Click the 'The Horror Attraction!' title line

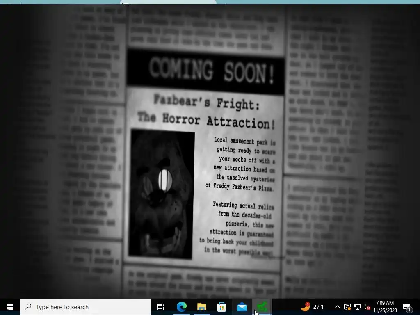(x=206, y=121)
